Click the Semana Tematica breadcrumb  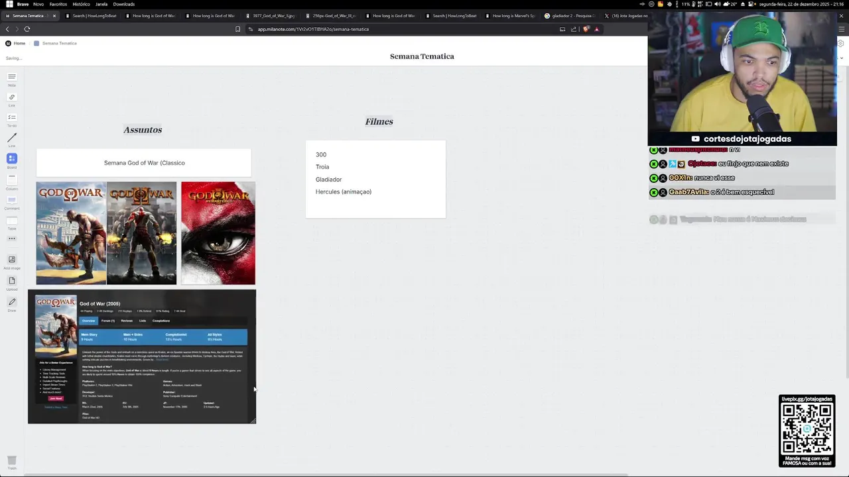click(x=60, y=43)
